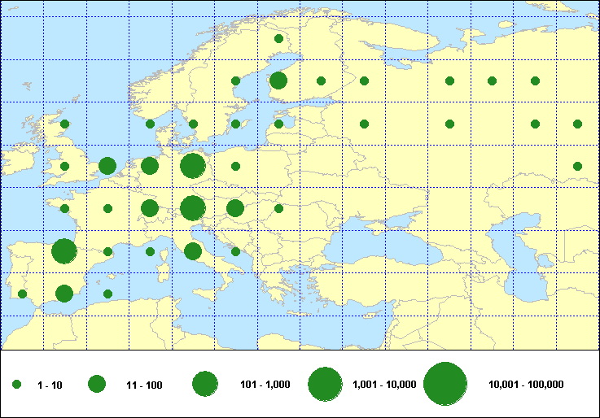600x418 pixels.
Task: Select the 1,001 - 10,000 legend circle
Action: (x=324, y=385)
